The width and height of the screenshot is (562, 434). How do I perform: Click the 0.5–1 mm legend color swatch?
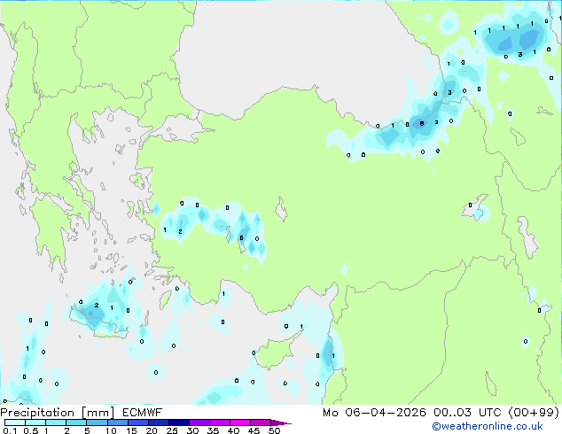35,422
